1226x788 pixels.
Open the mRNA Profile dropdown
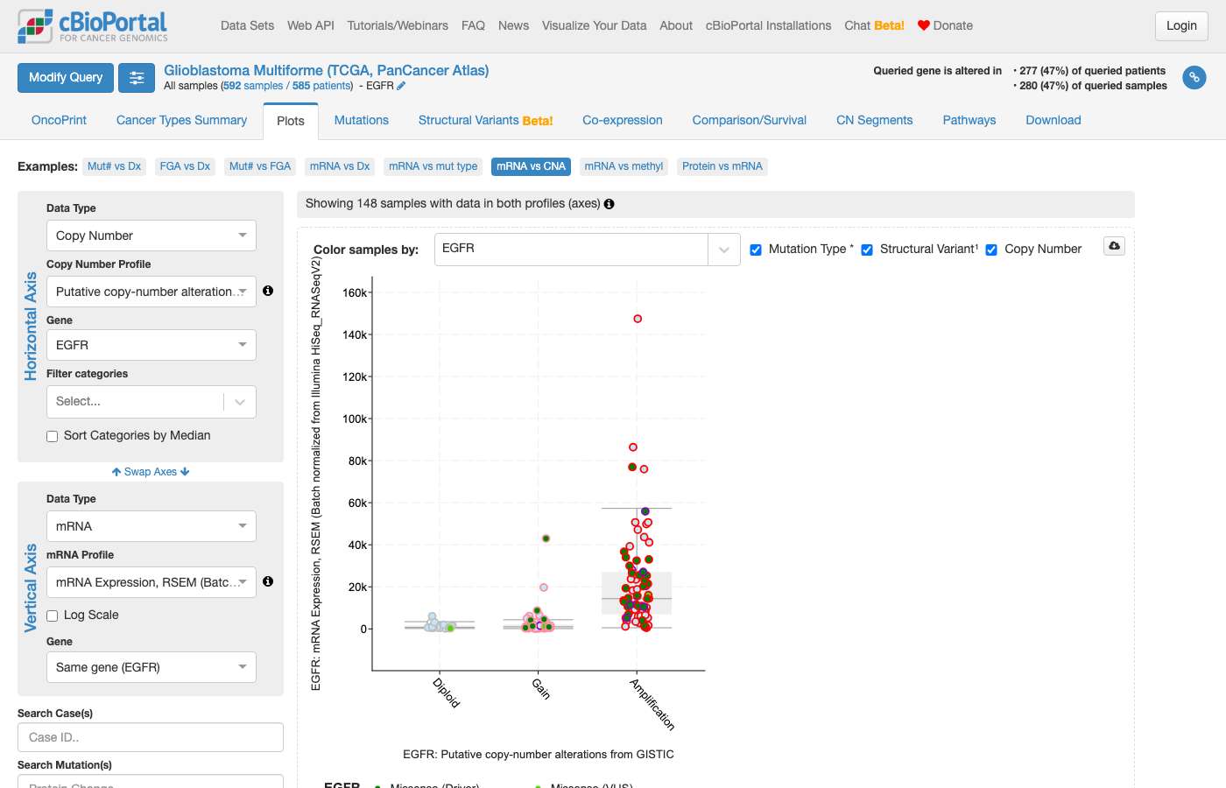click(151, 582)
